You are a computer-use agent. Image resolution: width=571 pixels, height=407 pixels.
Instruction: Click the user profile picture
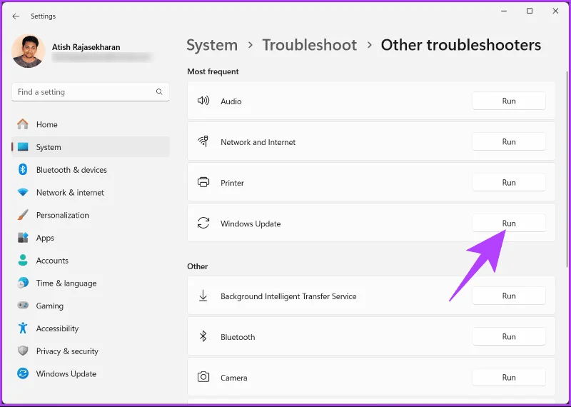[x=29, y=51]
